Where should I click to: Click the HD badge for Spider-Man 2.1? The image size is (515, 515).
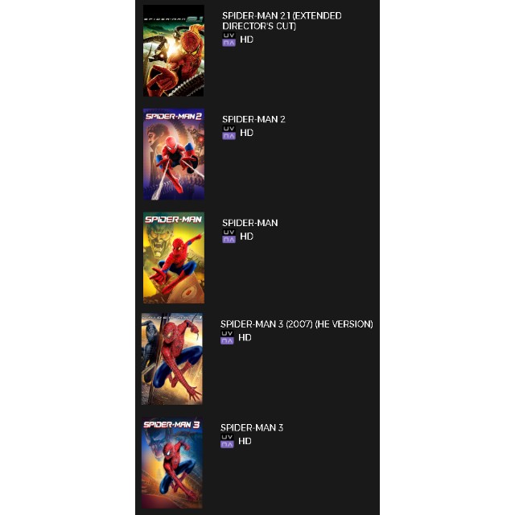pos(247,39)
